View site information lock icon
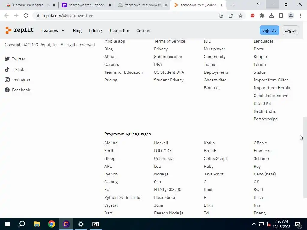Screen dimensions: 307x230 (x=38, y=16)
